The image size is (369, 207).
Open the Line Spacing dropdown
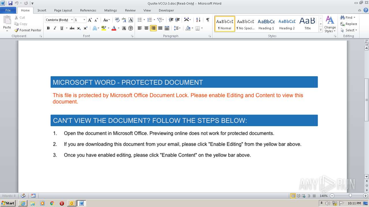177,28
